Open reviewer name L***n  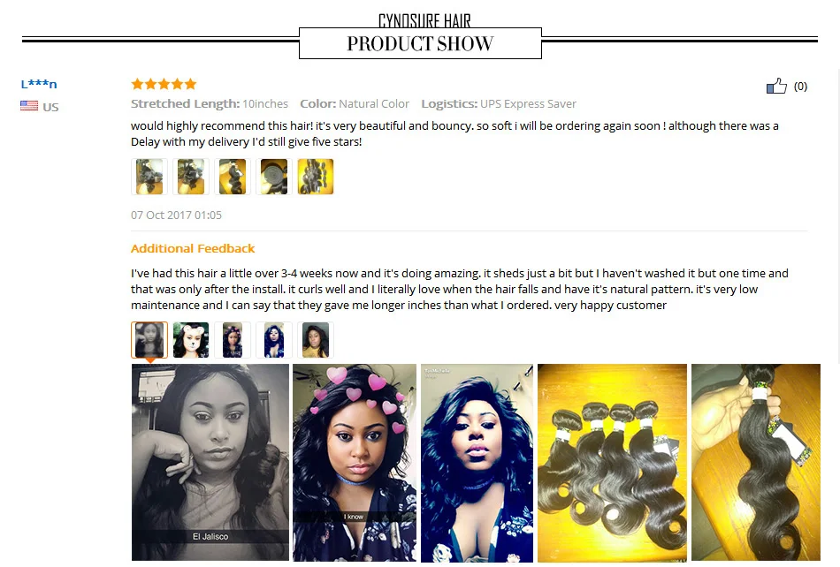(39, 84)
